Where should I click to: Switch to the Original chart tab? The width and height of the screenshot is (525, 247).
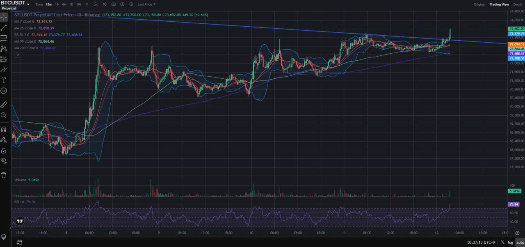click(x=479, y=4)
